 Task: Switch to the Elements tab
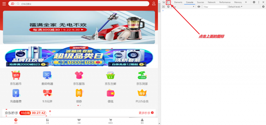[178, 2]
